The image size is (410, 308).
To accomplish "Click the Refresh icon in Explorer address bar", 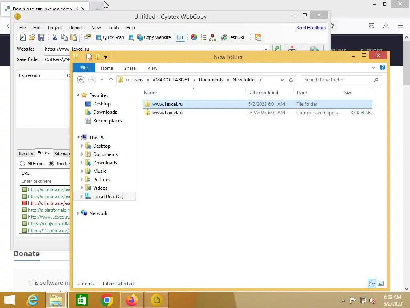I will click(x=291, y=80).
